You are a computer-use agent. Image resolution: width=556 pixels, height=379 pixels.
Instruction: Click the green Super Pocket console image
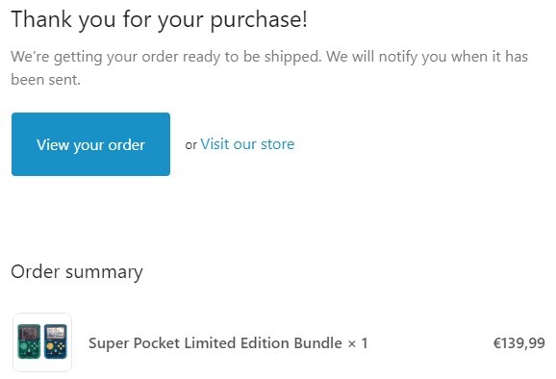[29, 341]
